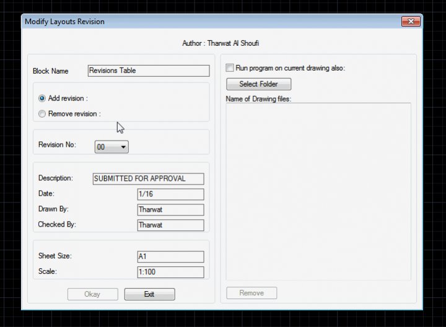Viewport: 446px width, 327px height.
Task: Click the 'Modify Layouts Revision' title text
Action: point(64,22)
